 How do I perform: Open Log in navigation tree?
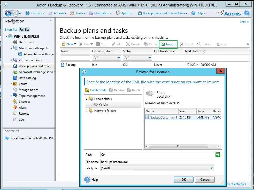click(x=21, y=120)
